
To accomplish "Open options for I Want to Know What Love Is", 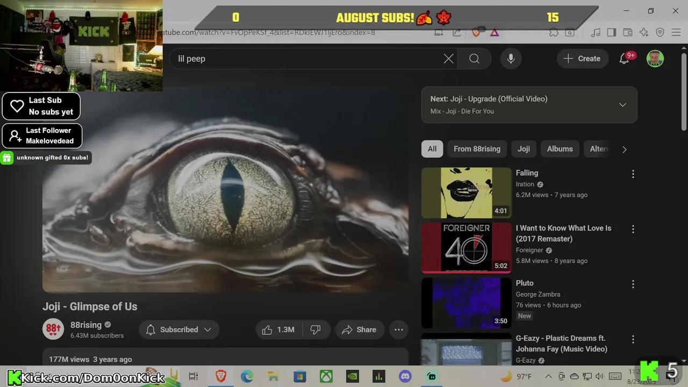I will (633, 229).
